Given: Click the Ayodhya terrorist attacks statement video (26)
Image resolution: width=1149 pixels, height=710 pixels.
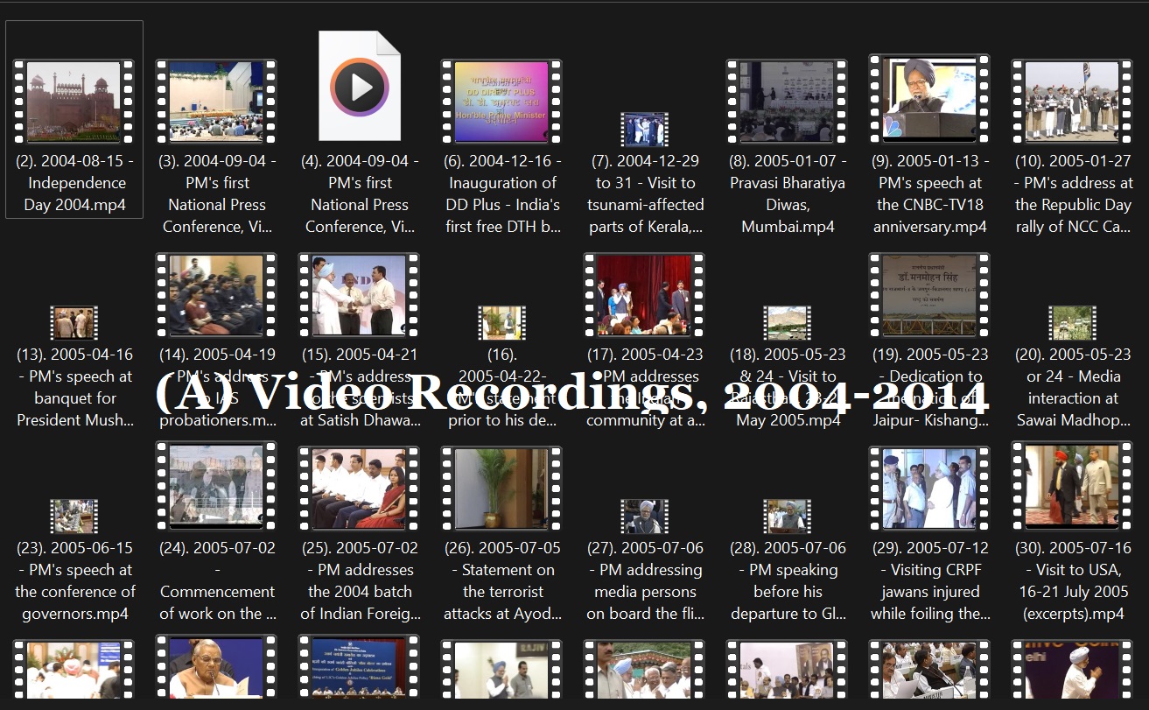Looking at the screenshot, I should [x=501, y=489].
